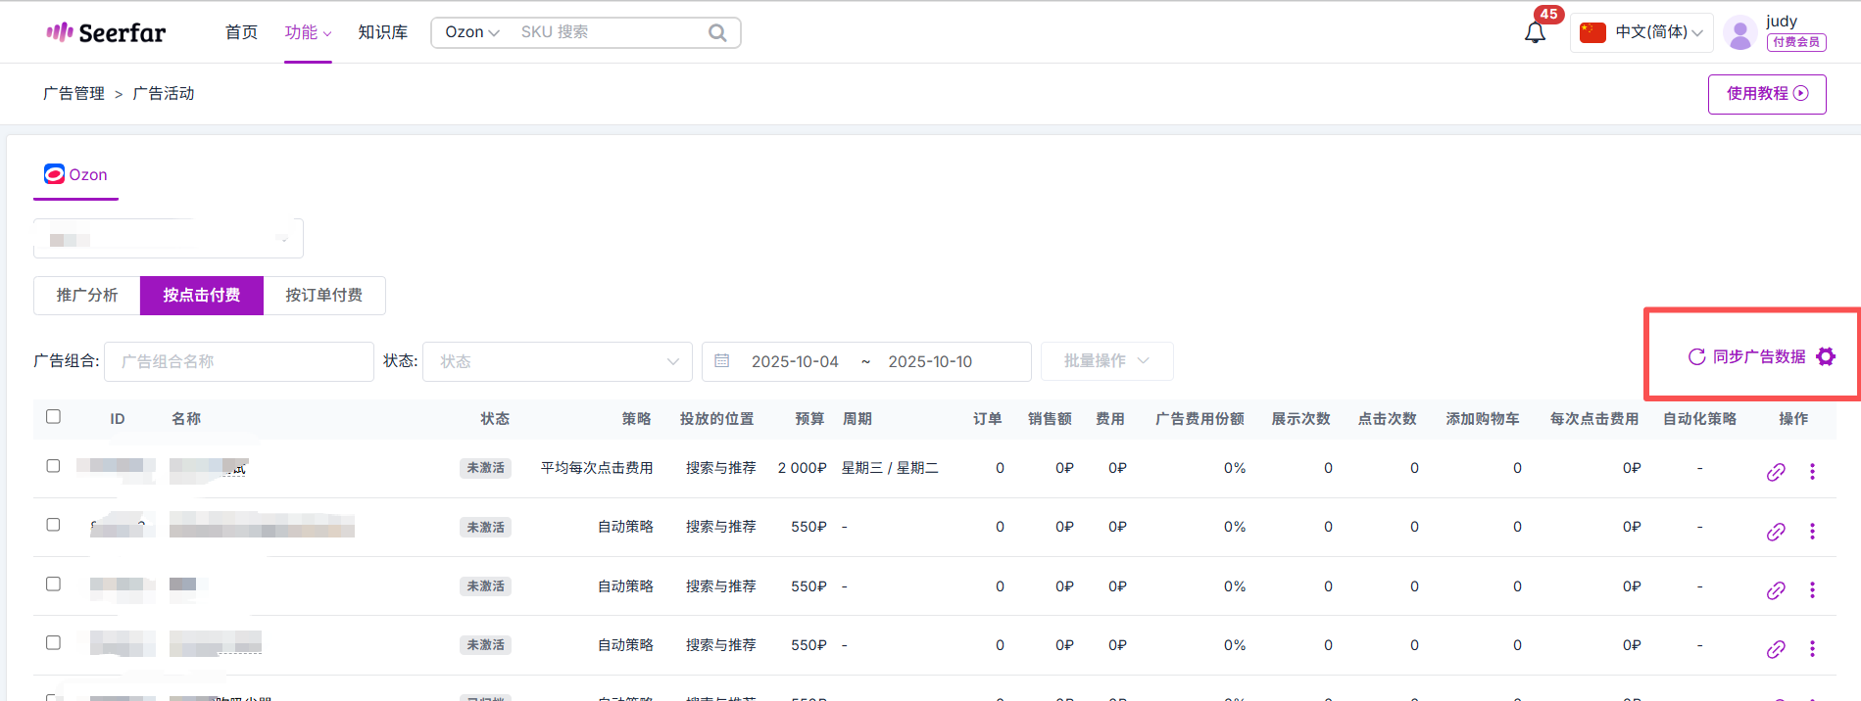
Task: Click the judy user avatar
Action: (1740, 33)
